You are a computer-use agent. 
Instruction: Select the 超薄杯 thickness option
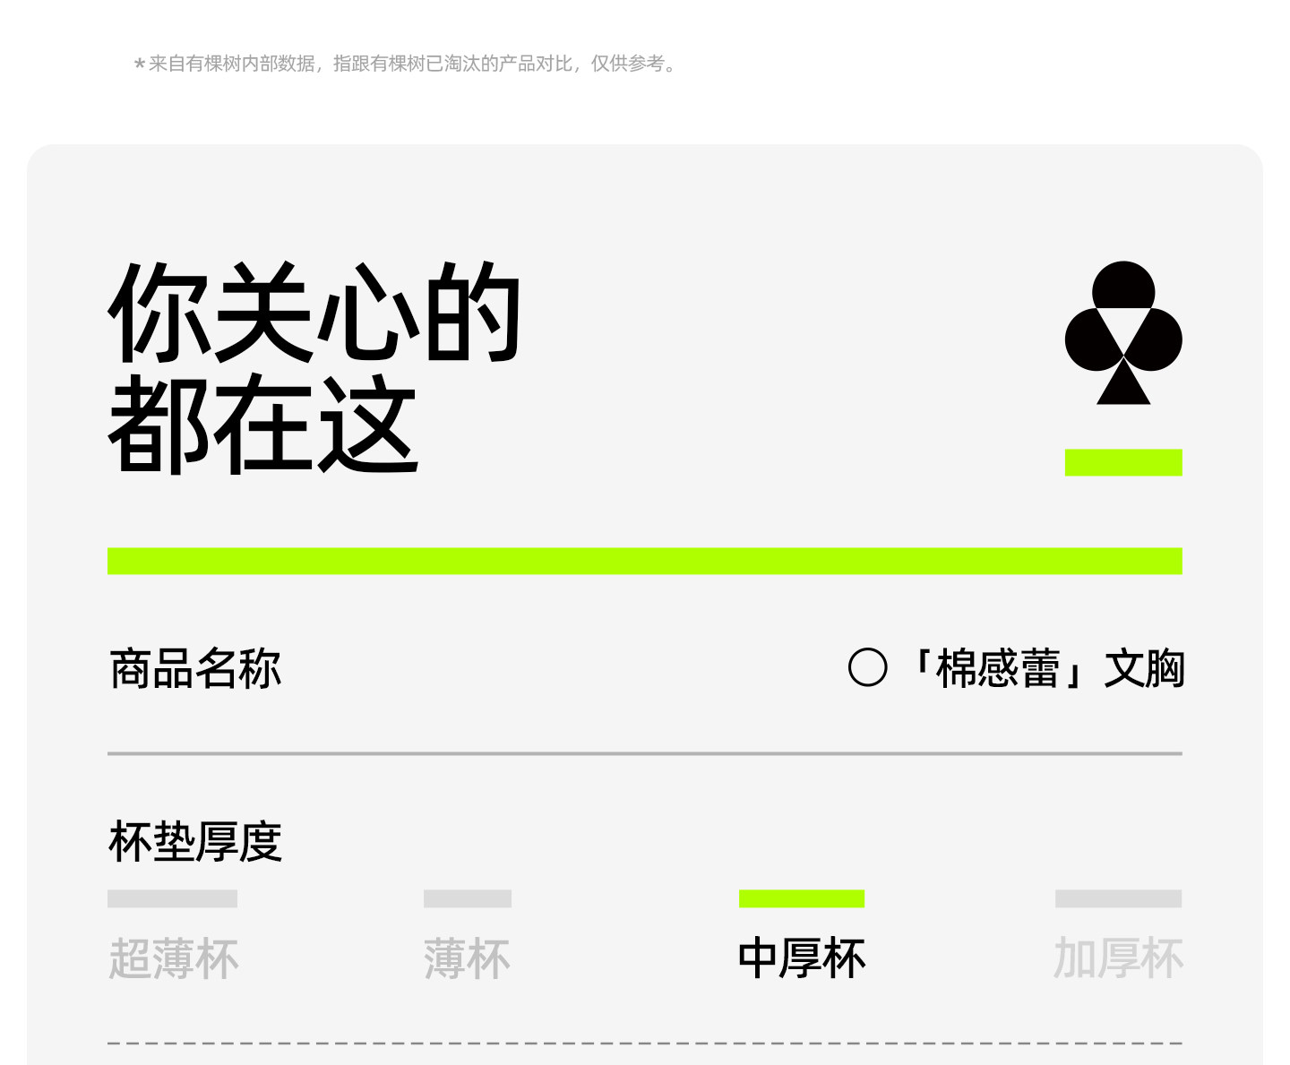coord(173,958)
